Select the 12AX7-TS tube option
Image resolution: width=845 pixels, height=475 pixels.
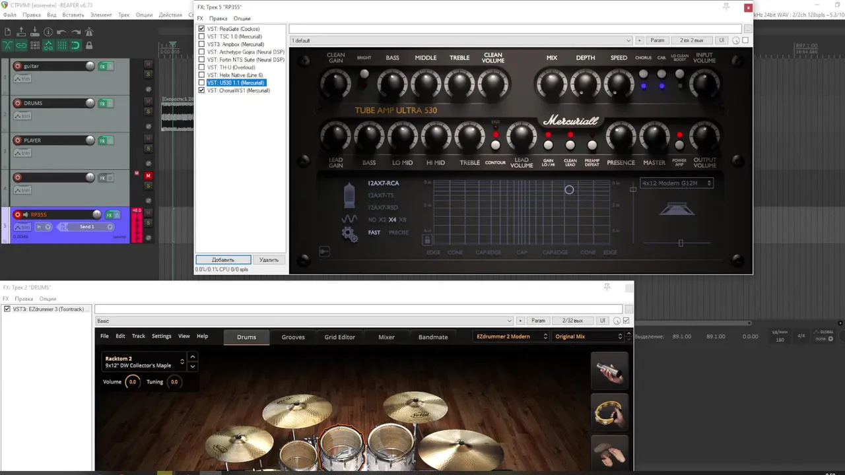click(x=382, y=195)
